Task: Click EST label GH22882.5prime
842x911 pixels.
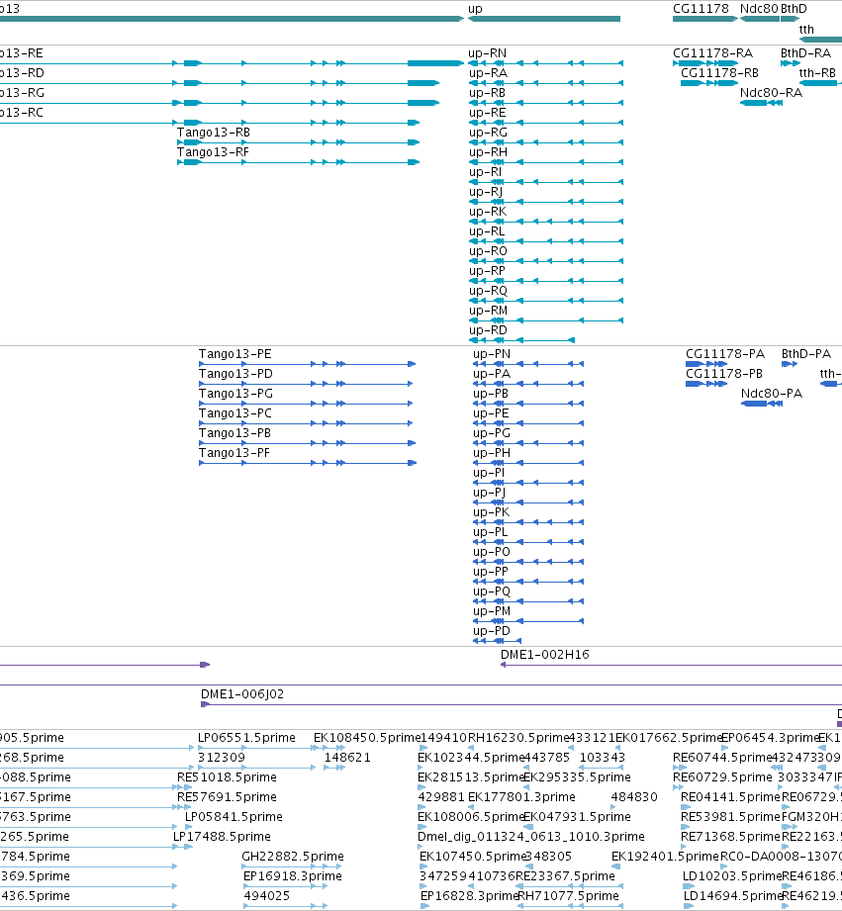Action: pyautogui.click(x=293, y=857)
